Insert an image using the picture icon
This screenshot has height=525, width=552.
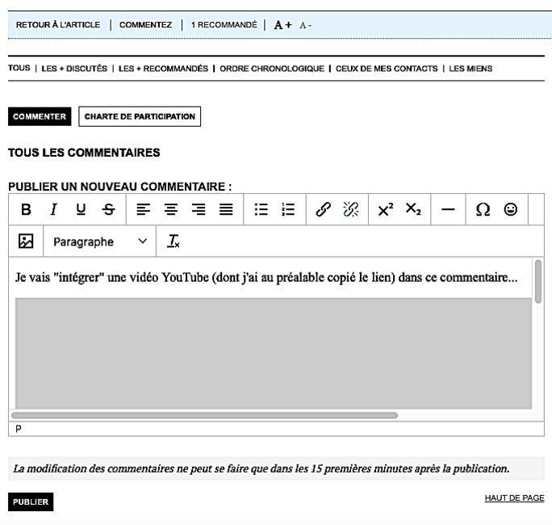click(x=26, y=241)
